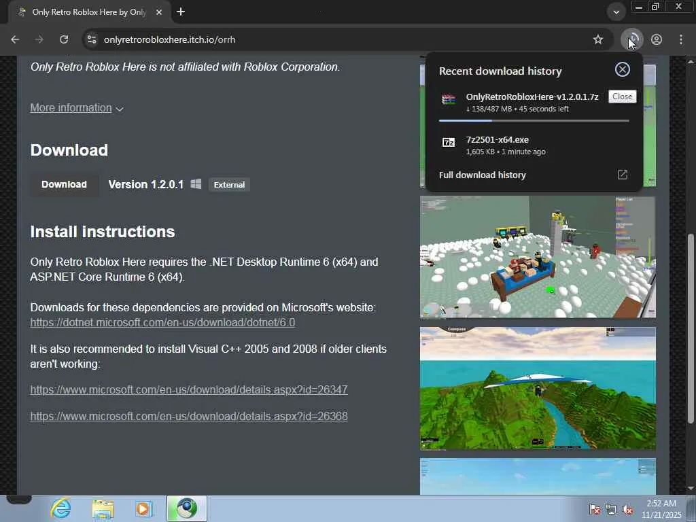The image size is (696, 522).
Task: Open the Chrome profile icon
Action: (x=657, y=39)
